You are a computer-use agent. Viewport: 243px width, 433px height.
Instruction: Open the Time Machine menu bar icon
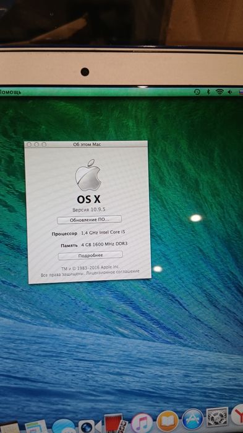tap(197, 92)
